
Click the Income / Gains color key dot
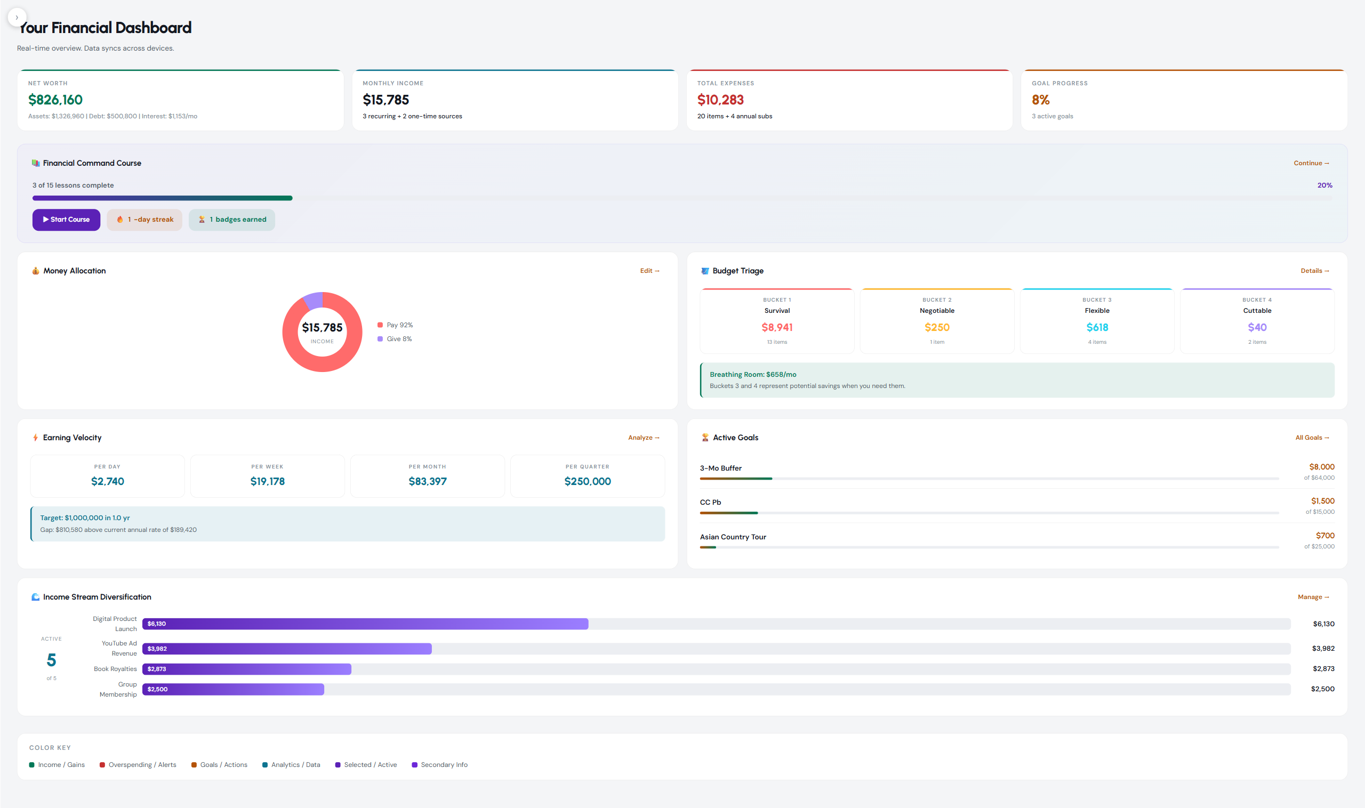point(33,764)
